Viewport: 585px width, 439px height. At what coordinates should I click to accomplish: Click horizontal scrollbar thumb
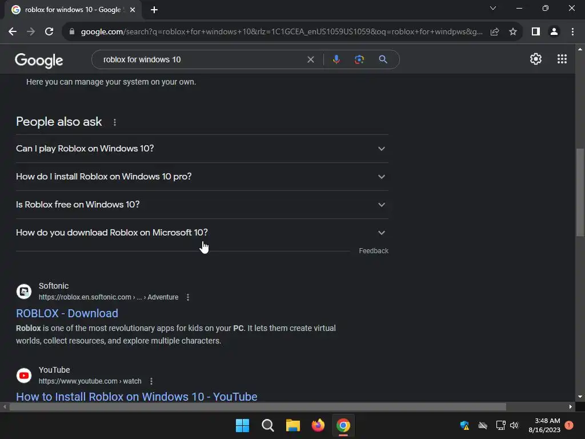tap(258, 407)
